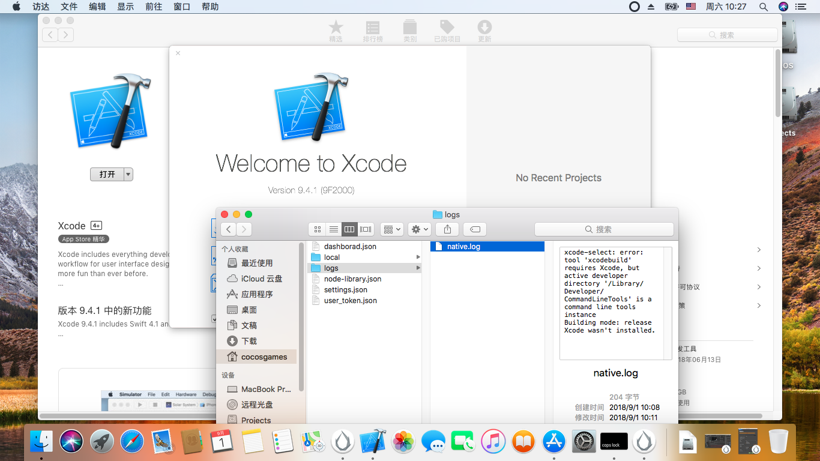
Task: Go forward in the Finder window
Action: 244,229
